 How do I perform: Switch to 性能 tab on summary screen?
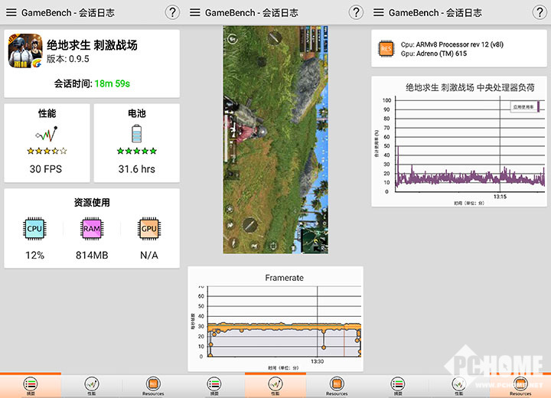(92, 386)
